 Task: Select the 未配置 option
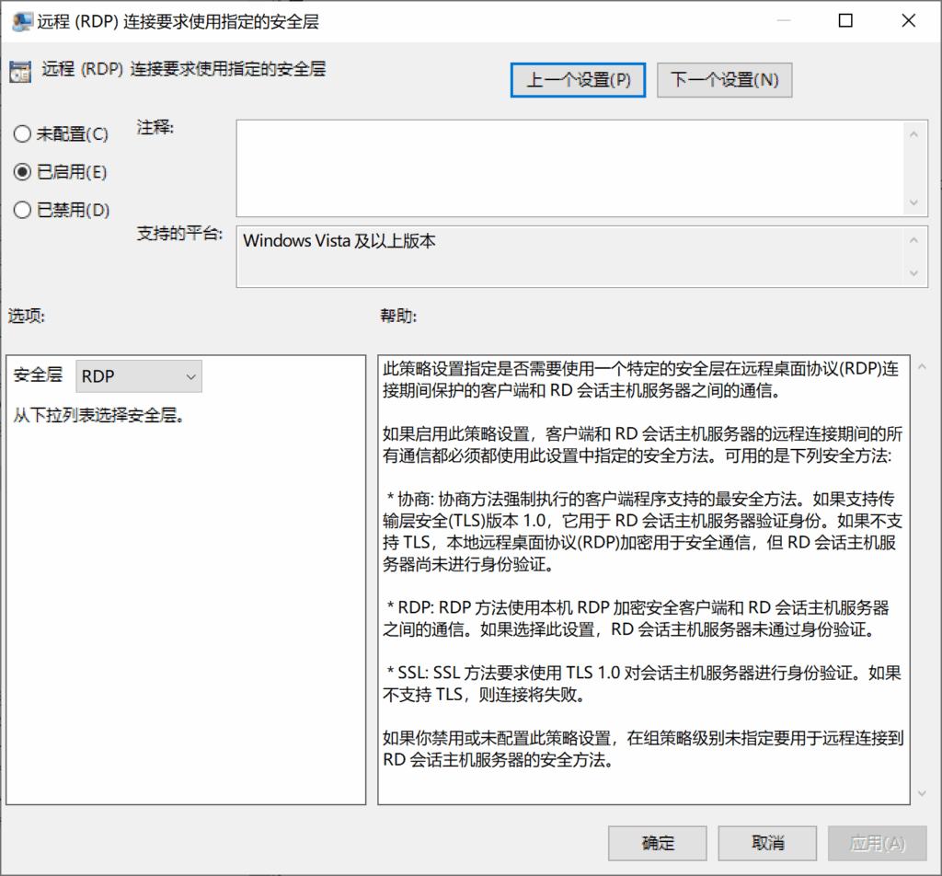[x=22, y=133]
